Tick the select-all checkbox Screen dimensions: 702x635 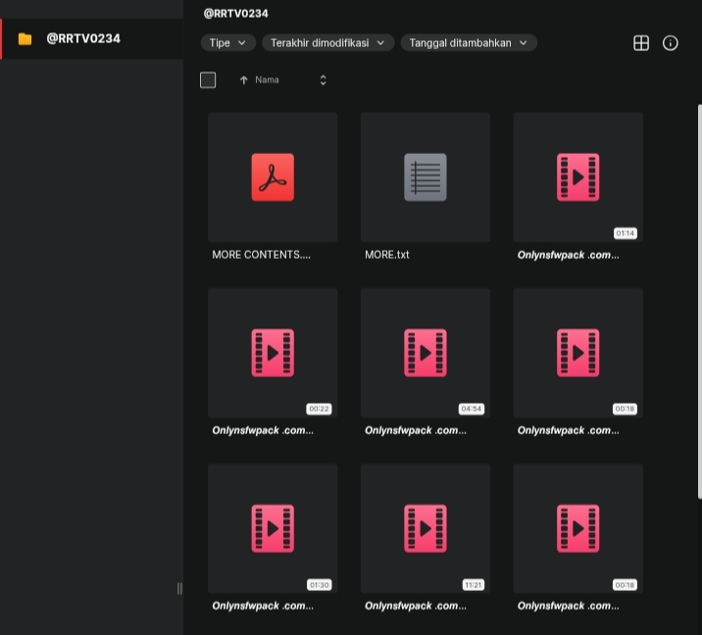coord(208,80)
